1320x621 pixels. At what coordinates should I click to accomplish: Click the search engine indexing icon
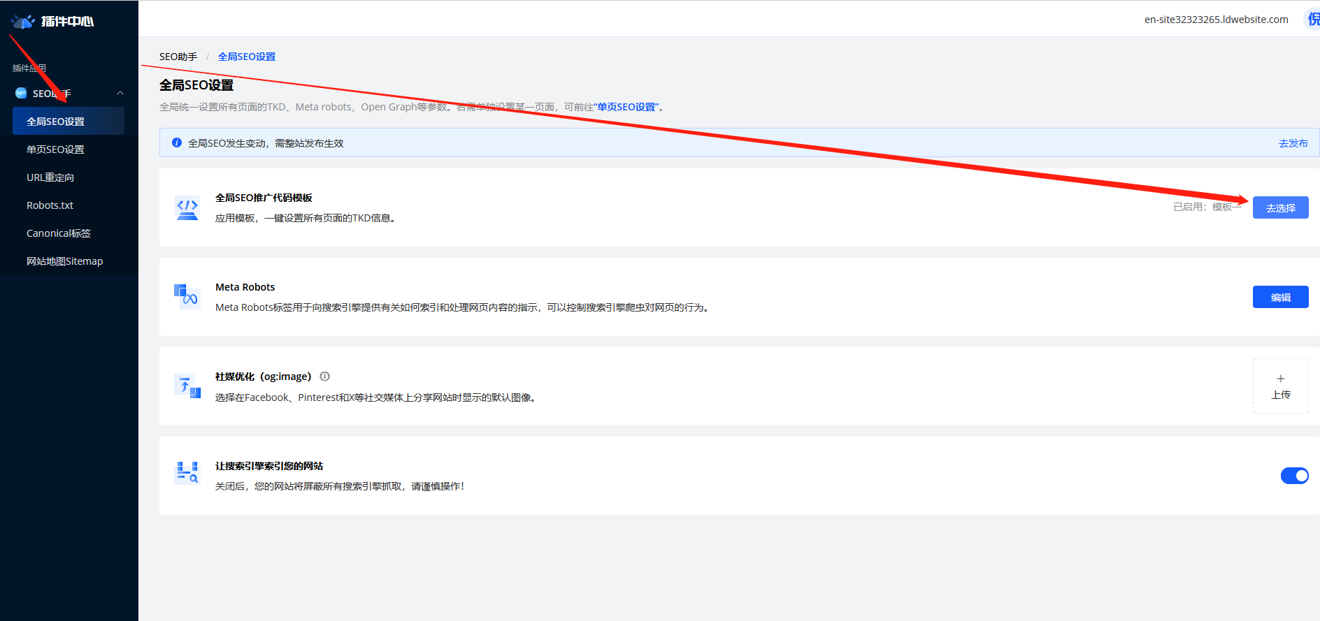(x=187, y=474)
